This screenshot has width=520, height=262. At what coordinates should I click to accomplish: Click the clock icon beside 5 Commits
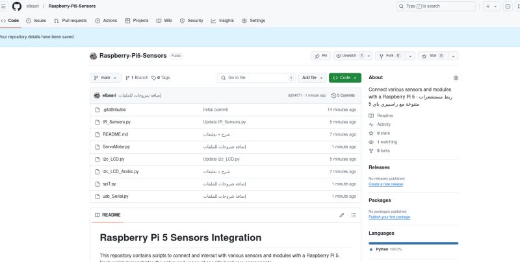pyautogui.click(x=333, y=95)
